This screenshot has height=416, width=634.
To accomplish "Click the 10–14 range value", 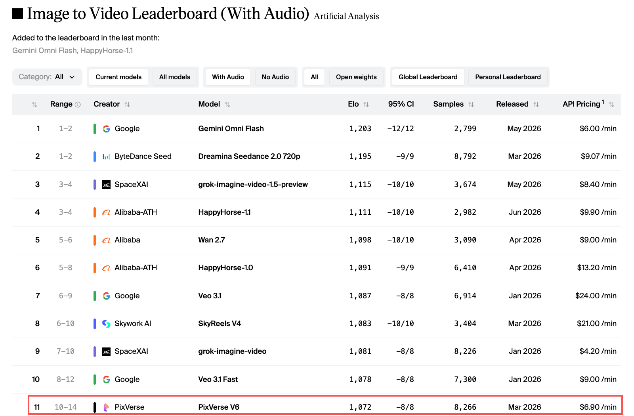I will pyautogui.click(x=65, y=407).
